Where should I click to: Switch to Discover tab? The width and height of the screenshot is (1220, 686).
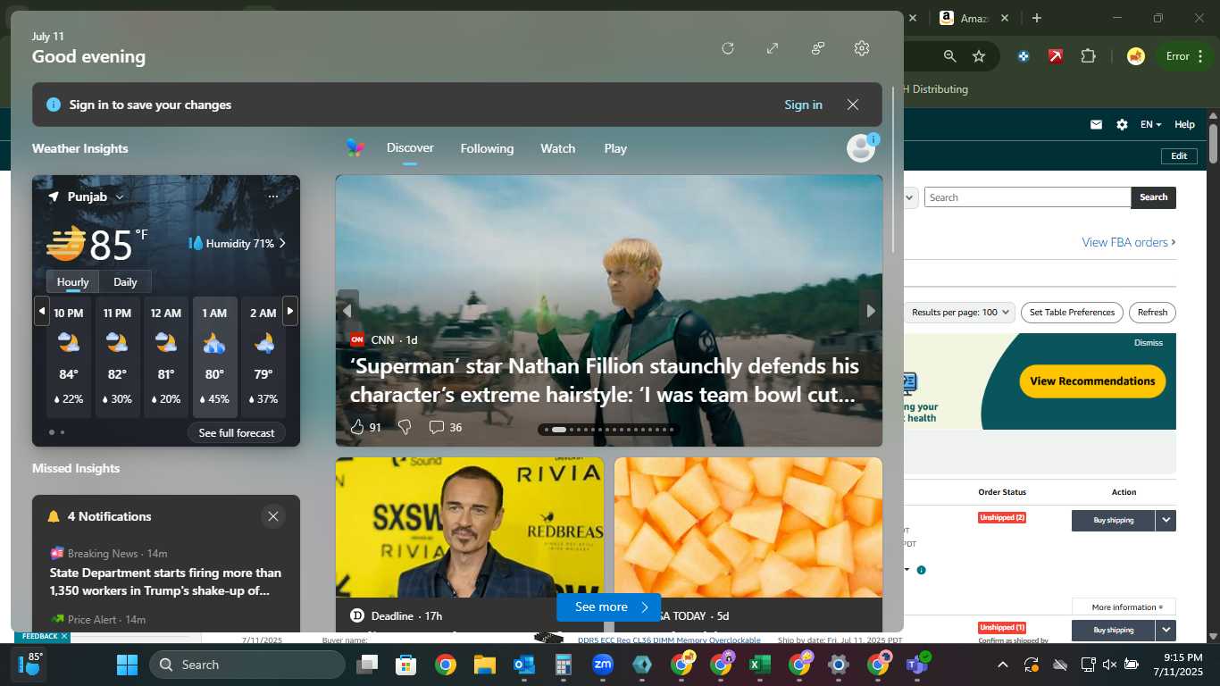tap(410, 148)
